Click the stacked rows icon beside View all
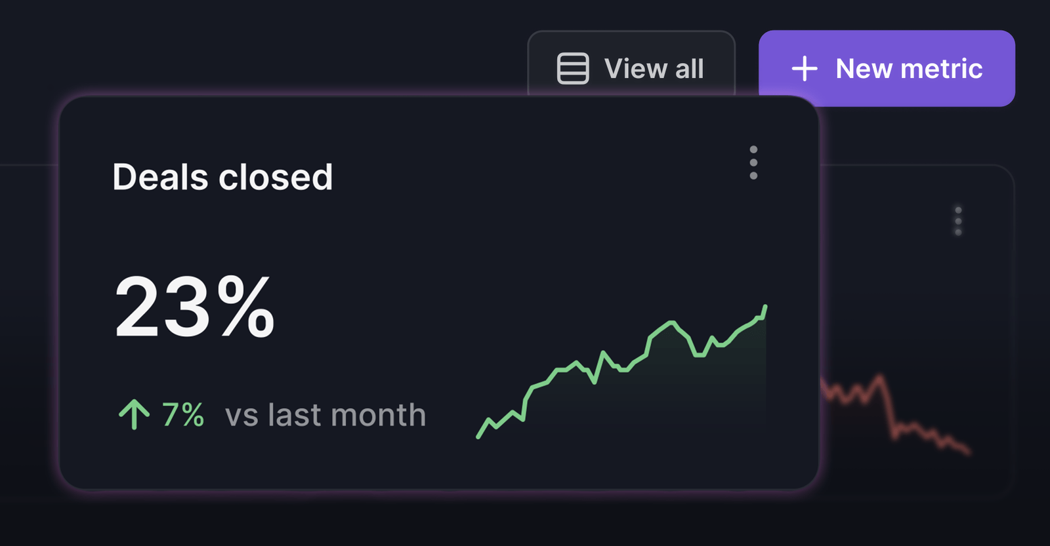The image size is (1050, 546). 573,68
